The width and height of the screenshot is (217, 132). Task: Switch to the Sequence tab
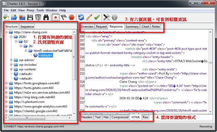click(27, 27)
